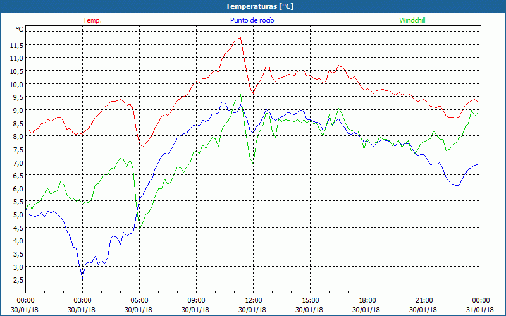Select the red 'Temp.' legend label
The image size is (506, 316).
pyautogui.click(x=92, y=20)
